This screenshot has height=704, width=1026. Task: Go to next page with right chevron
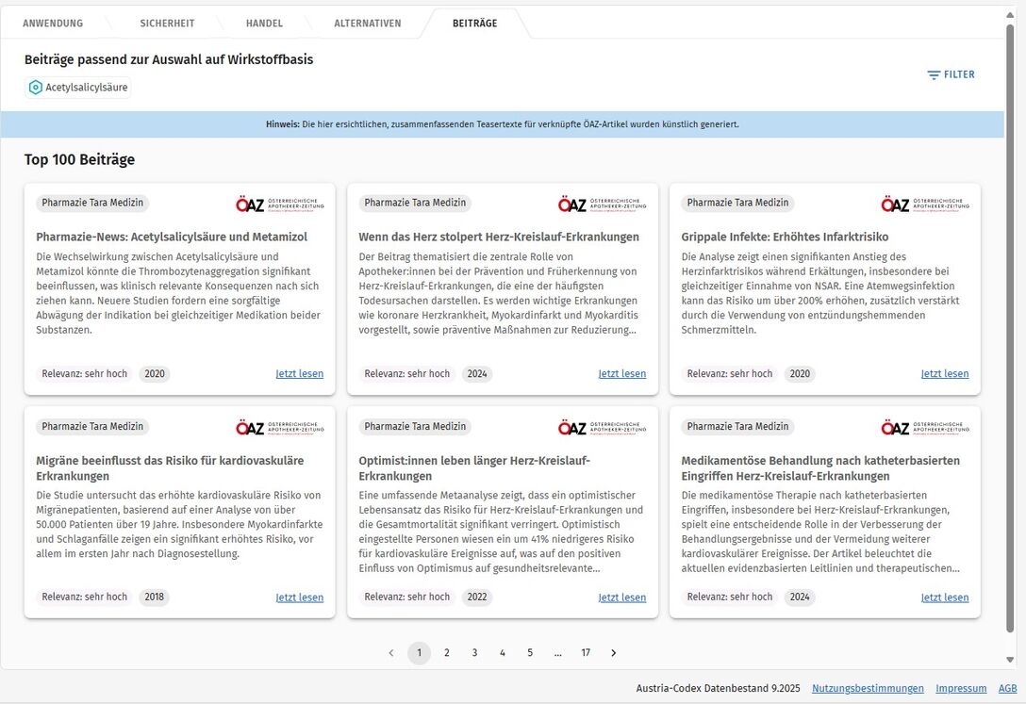point(614,653)
